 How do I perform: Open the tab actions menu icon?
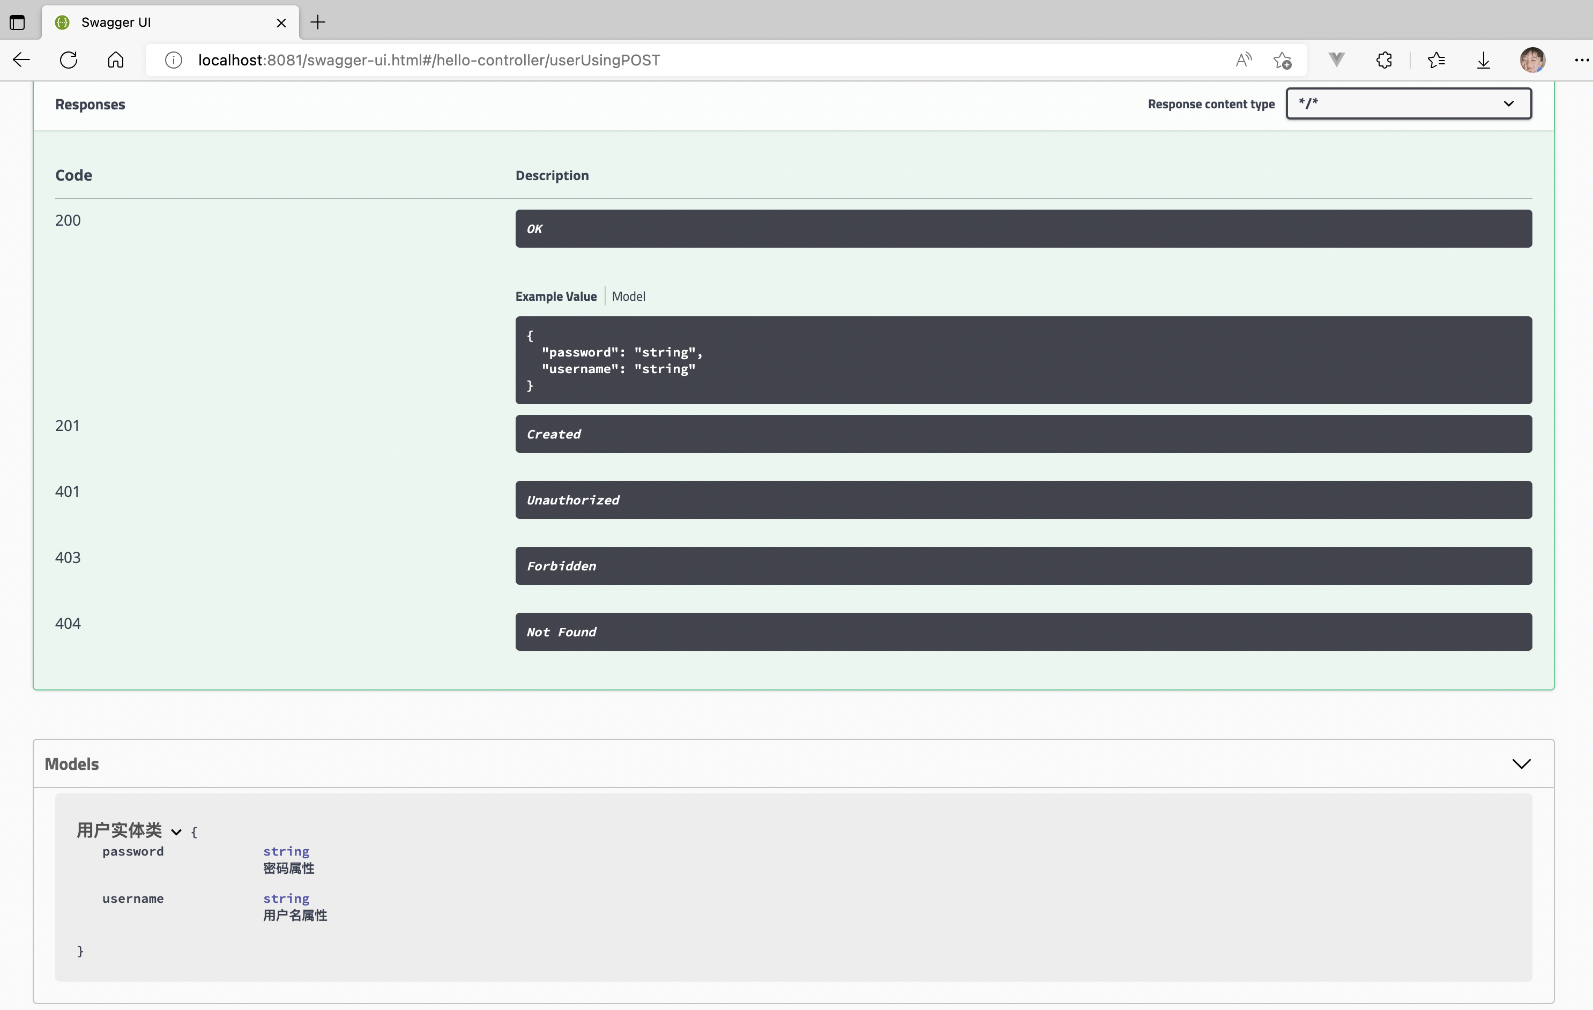tap(17, 23)
